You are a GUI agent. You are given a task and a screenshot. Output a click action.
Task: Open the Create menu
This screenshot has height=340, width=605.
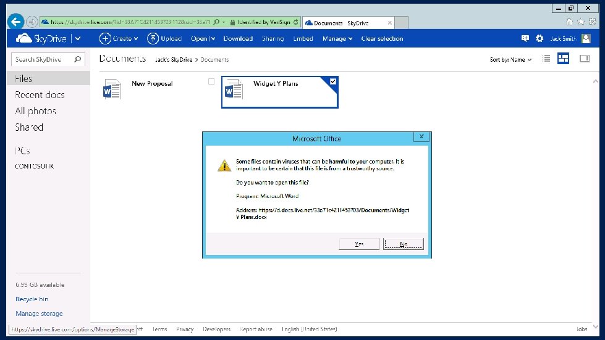tap(119, 38)
